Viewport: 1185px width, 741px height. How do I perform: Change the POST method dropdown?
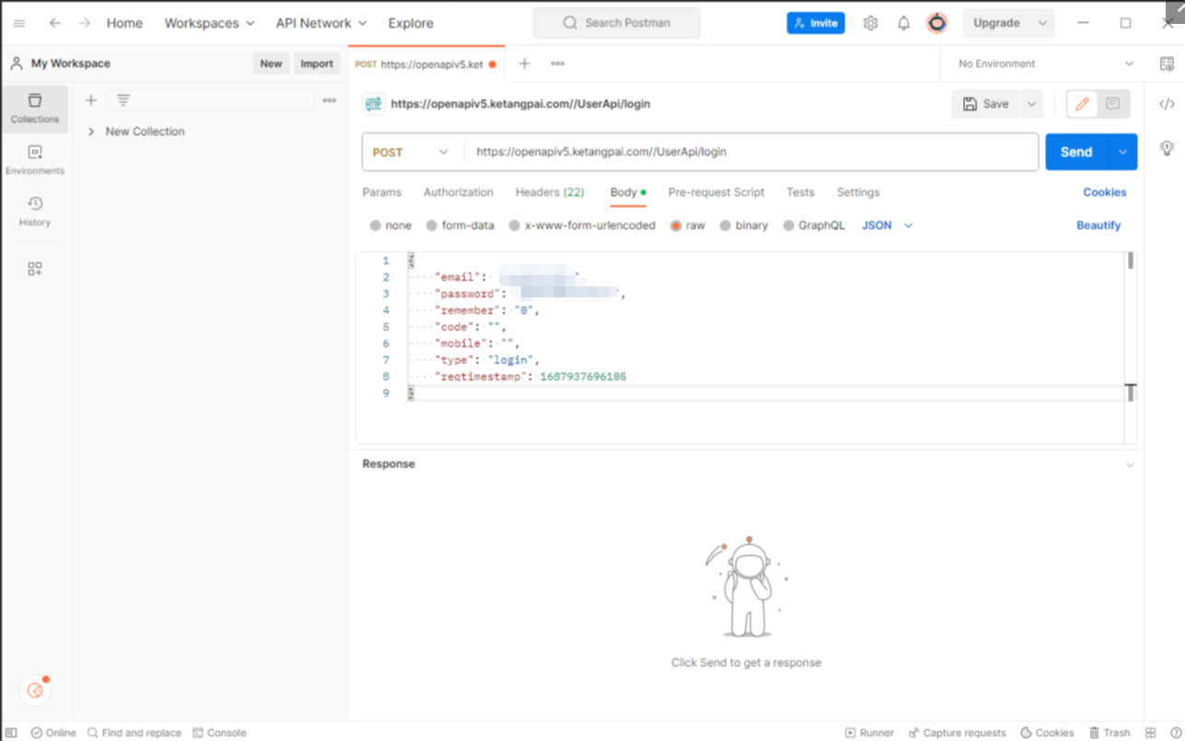pyautogui.click(x=411, y=152)
